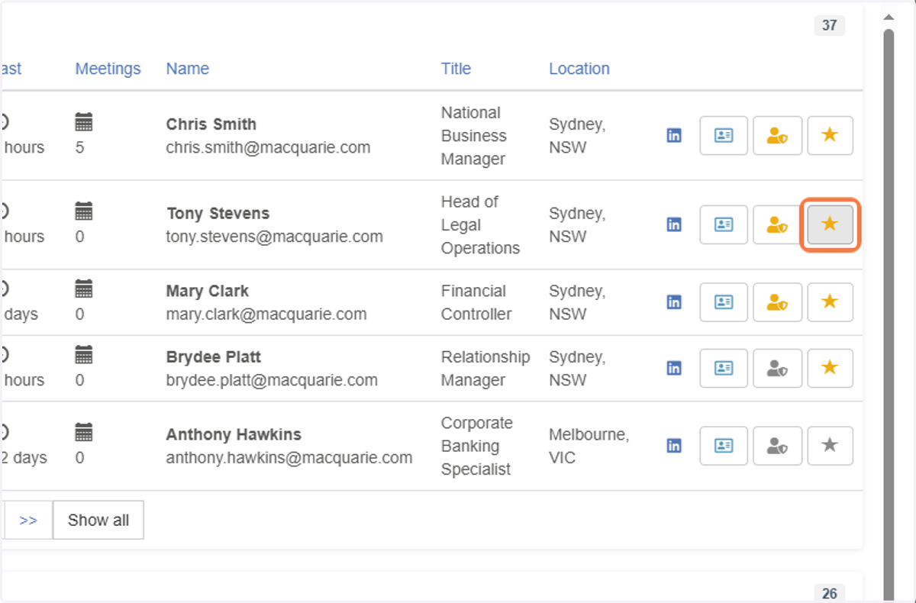Image resolution: width=916 pixels, height=603 pixels.
Task: Select the name Mary Clark
Action: [x=208, y=292]
